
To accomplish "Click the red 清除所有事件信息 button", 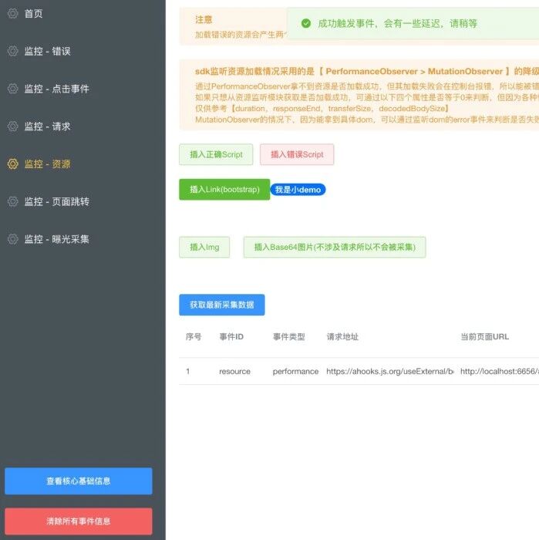I will point(79,521).
